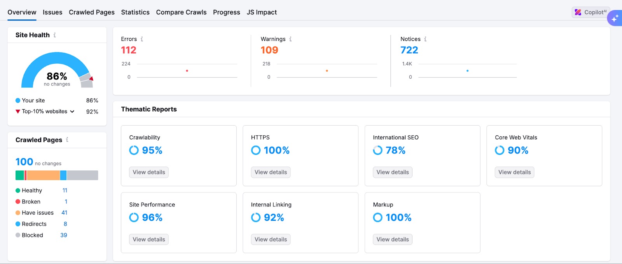Open View details under Site Performance
Screen dimensions: 622x264
click(149, 240)
